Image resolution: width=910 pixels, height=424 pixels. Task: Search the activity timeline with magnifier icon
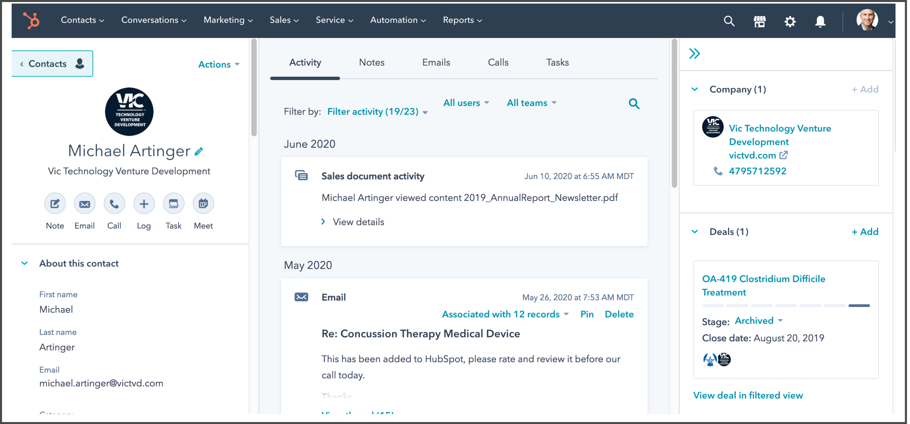click(x=634, y=104)
